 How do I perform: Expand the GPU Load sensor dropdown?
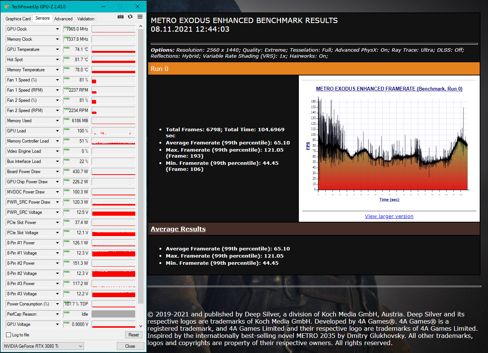[57, 131]
